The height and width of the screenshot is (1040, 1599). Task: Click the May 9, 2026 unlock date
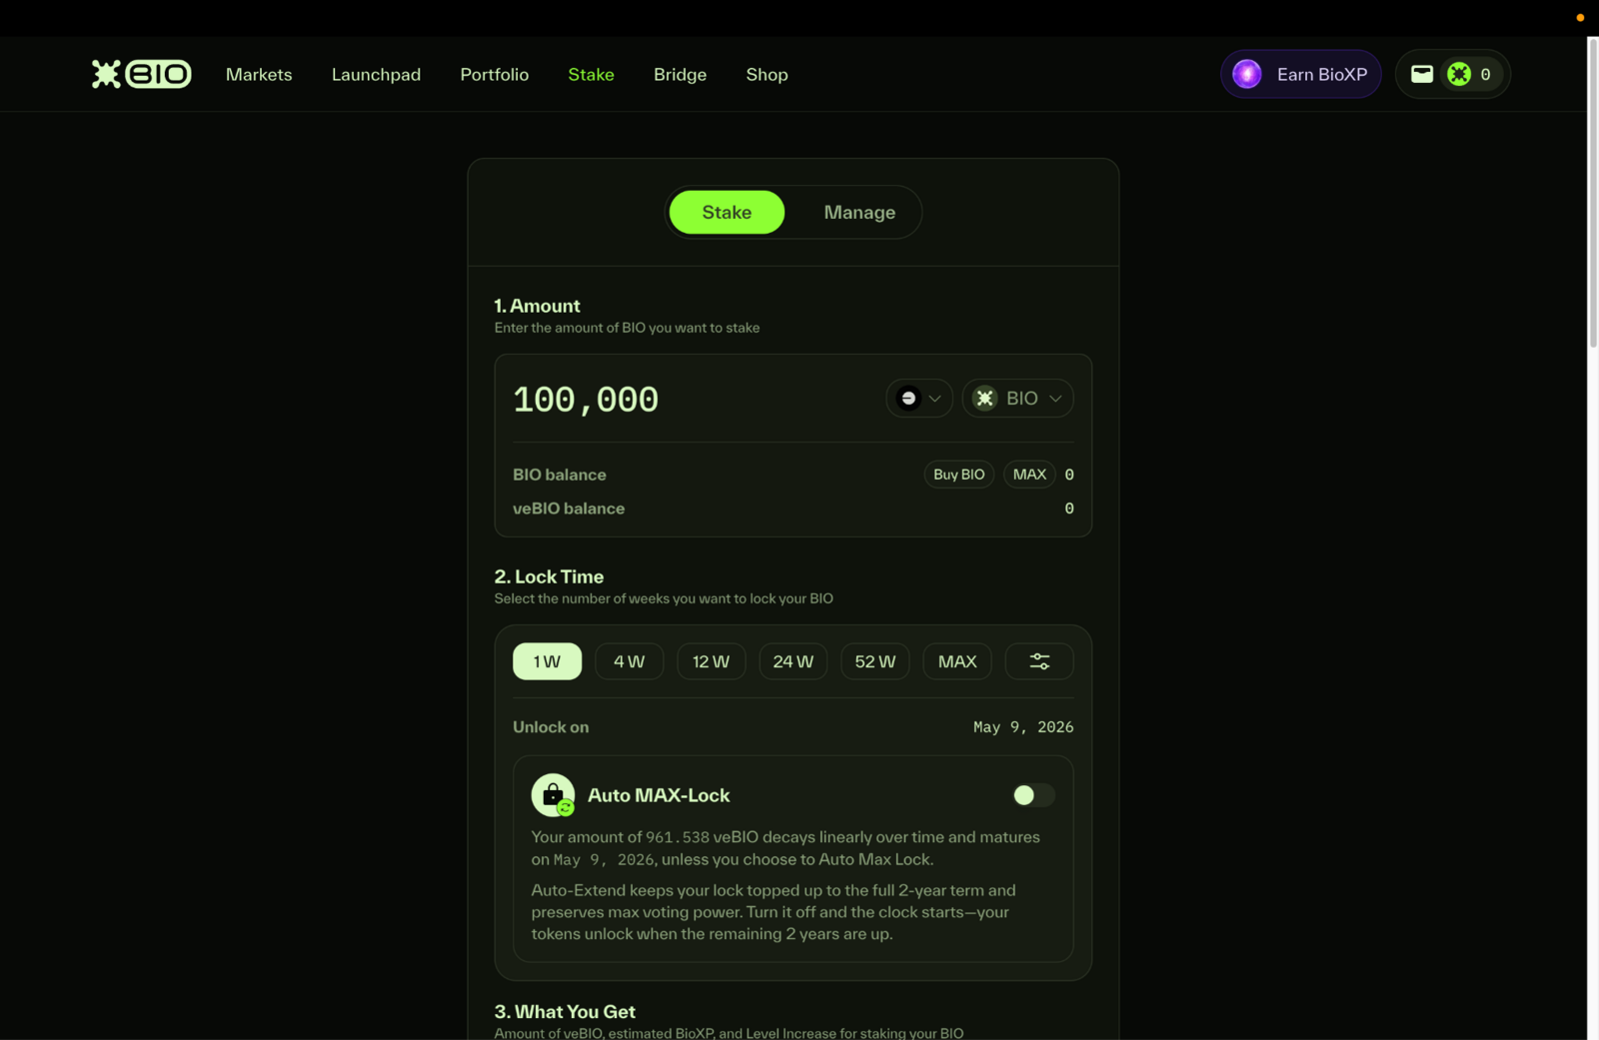click(1023, 727)
